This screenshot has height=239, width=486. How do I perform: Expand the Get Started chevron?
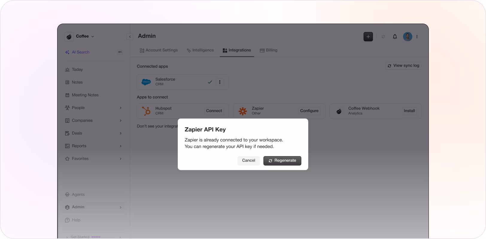pos(120,237)
